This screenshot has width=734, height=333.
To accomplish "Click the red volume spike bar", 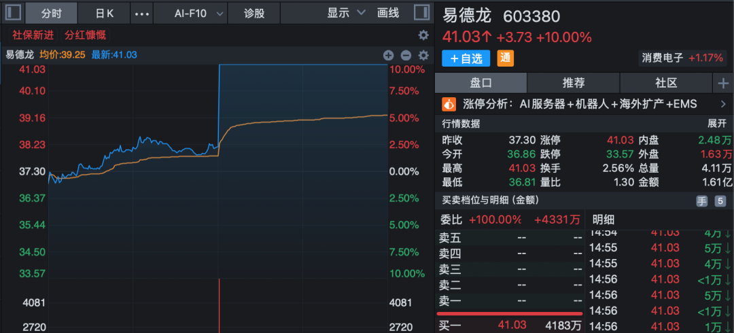I will coord(219,306).
